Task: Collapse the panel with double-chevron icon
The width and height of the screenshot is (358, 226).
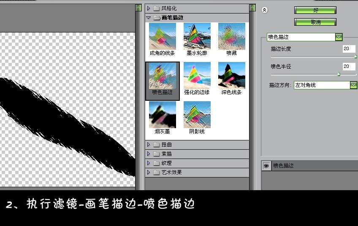Action: (x=264, y=10)
